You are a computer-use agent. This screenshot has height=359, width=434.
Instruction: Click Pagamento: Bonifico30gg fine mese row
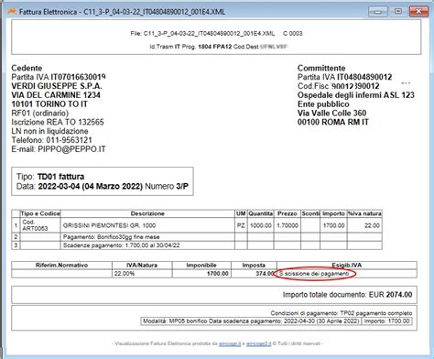[111, 237]
